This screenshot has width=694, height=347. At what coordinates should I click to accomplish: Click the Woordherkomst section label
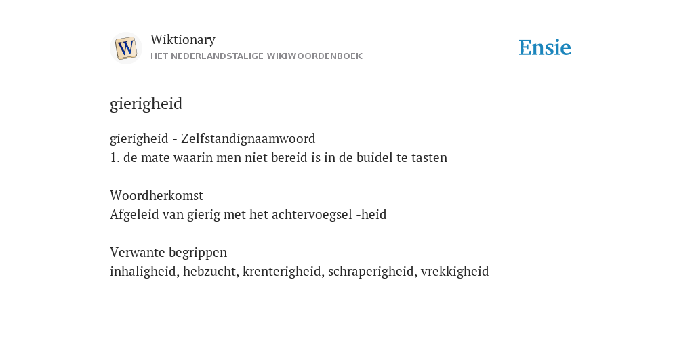(x=157, y=195)
